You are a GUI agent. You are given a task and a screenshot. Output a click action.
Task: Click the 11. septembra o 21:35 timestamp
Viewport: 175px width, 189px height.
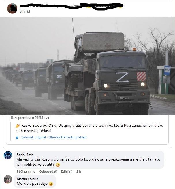(x=27, y=118)
